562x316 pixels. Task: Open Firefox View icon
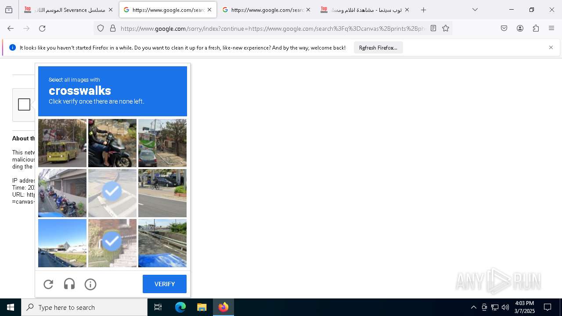pos(9,10)
